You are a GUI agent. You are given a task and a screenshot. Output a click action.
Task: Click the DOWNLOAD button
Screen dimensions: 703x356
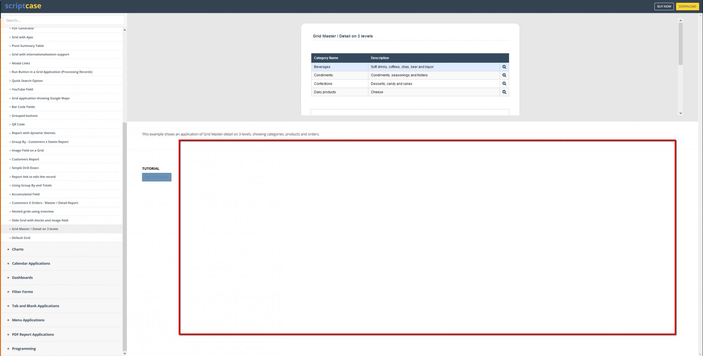tap(687, 6)
